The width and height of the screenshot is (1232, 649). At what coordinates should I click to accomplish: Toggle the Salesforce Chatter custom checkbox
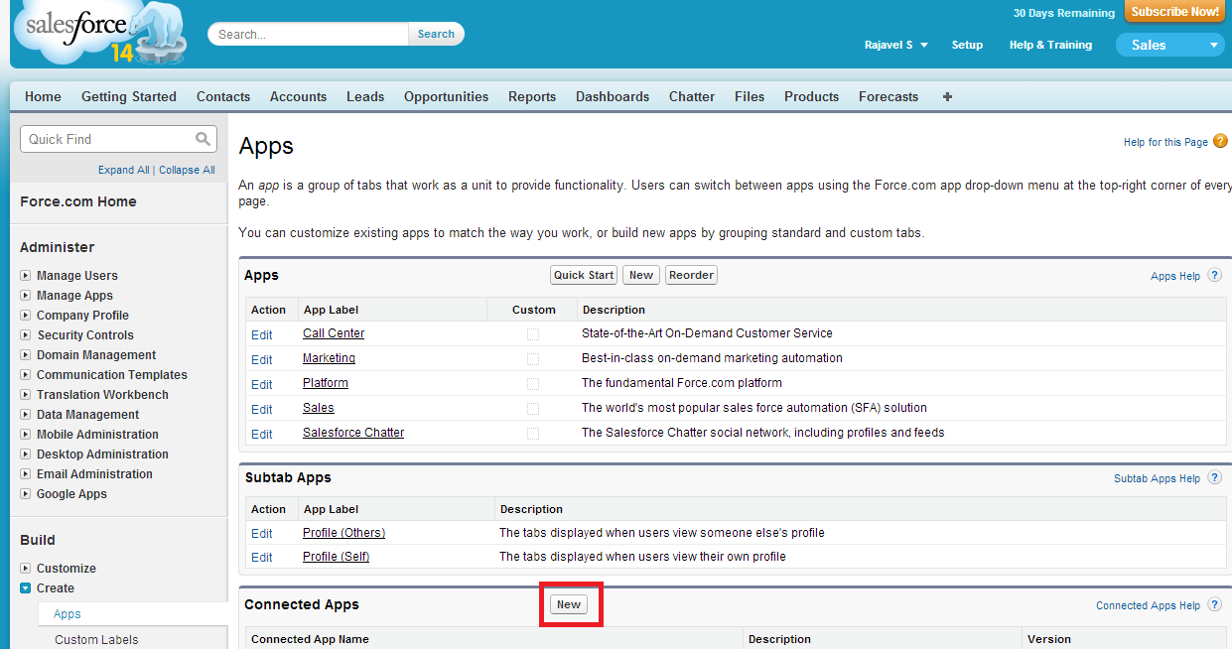[533, 434]
